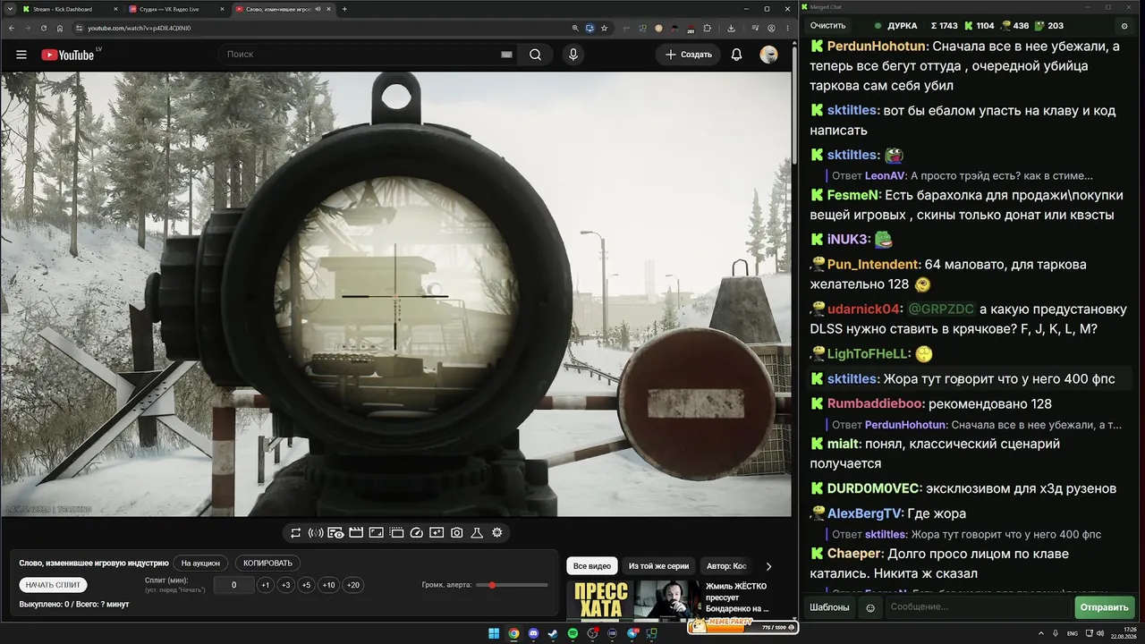
Task: Select the 'Все видео' filter chip
Action: click(592, 566)
